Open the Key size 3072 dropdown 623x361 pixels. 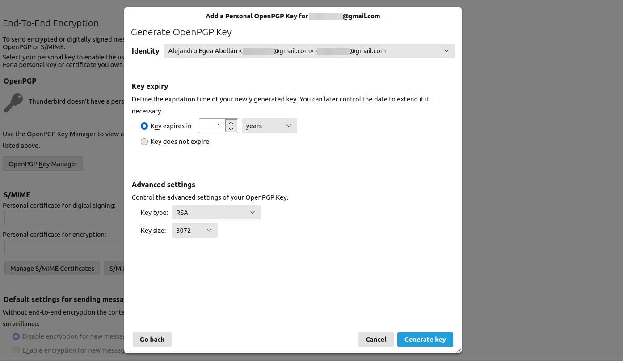[194, 231]
